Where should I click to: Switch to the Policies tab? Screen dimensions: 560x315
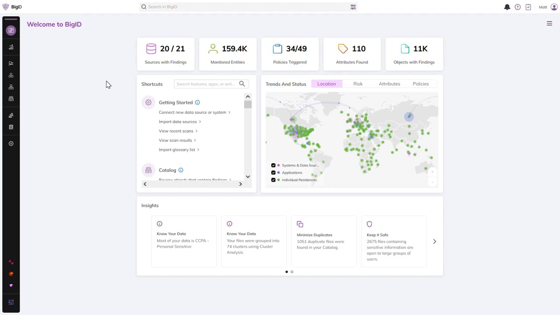(421, 84)
